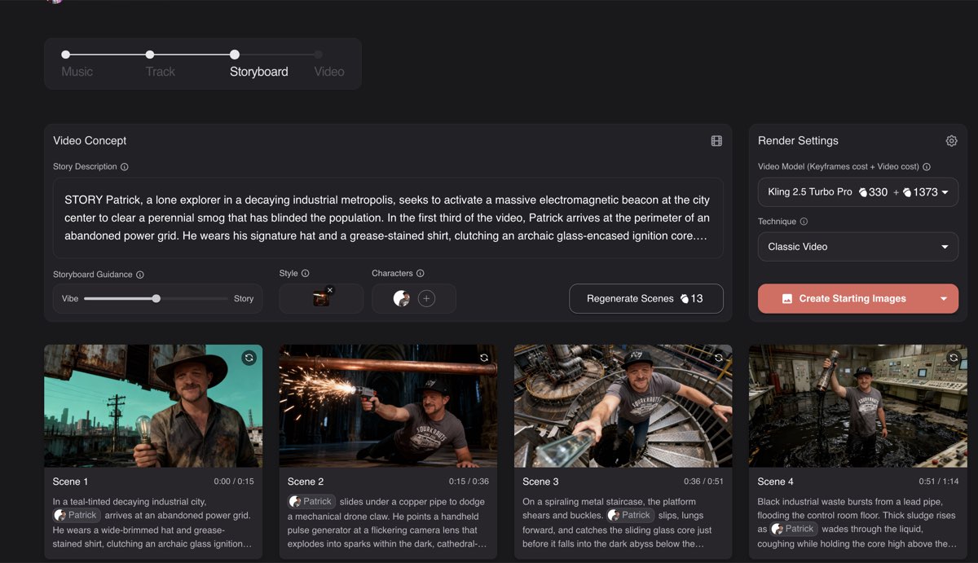
Task: Click the Regenerate Scenes button
Action: (645, 298)
